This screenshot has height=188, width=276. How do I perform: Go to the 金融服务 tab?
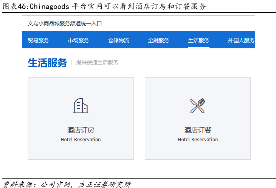click(x=158, y=40)
